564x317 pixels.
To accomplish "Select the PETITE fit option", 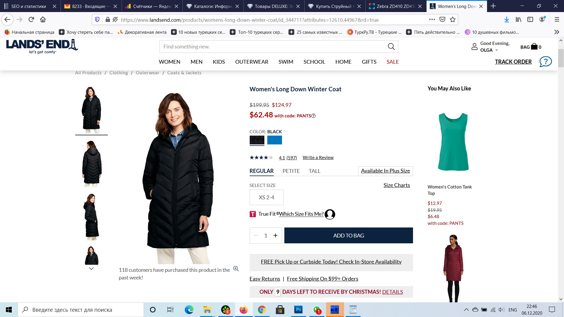I will pyautogui.click(x=291, y=171).
